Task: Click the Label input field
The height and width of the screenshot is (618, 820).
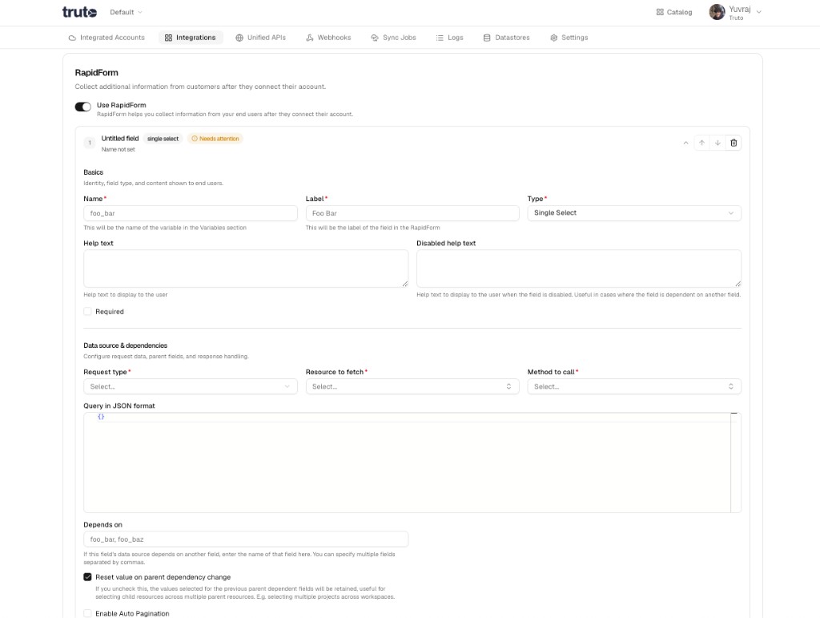Action: tap(412, 213)
